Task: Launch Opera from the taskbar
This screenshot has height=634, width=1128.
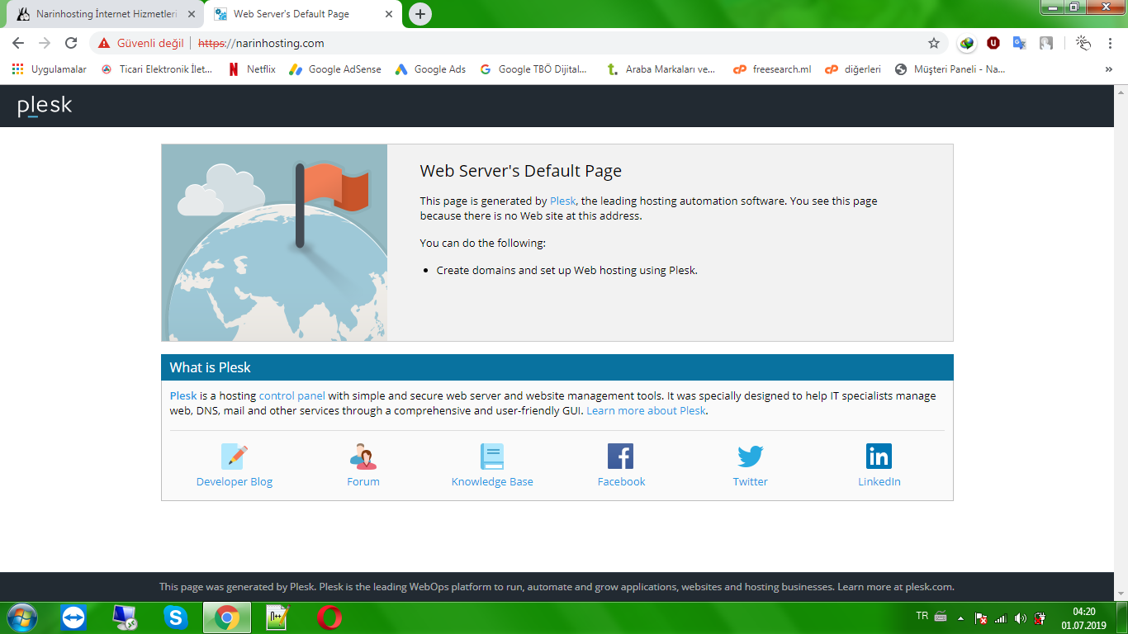Action: pyautogui.click(x=329, y=617)
